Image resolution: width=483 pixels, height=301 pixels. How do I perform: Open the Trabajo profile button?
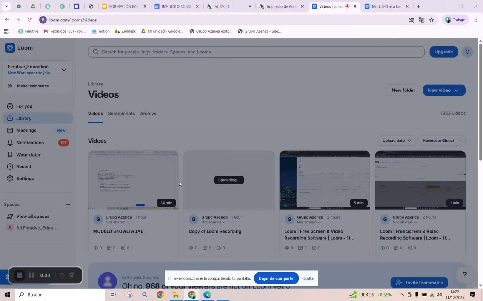[455, 20]
